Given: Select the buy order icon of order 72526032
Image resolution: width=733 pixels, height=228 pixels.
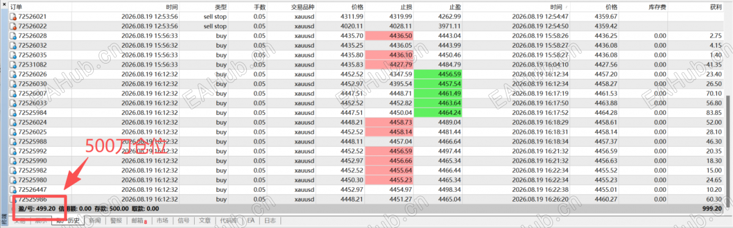Looking at the screenshot, I should click(x=13, y=45).
